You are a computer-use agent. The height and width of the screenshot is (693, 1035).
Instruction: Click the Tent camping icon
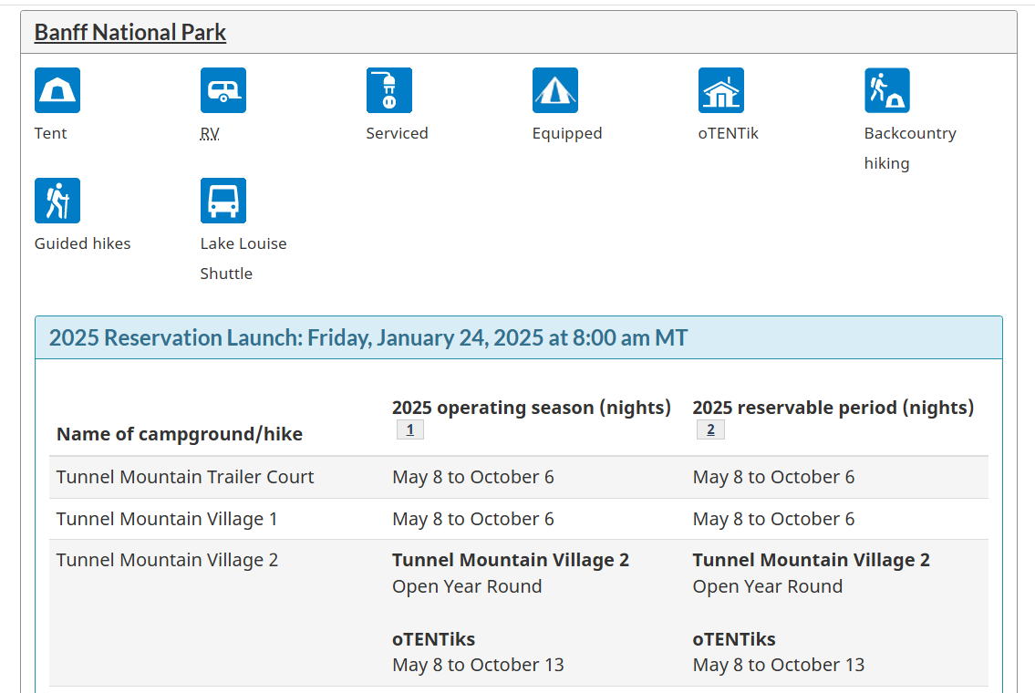[57, 90]
